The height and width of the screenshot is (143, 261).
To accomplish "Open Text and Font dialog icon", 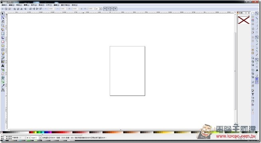I will point(253,94).
